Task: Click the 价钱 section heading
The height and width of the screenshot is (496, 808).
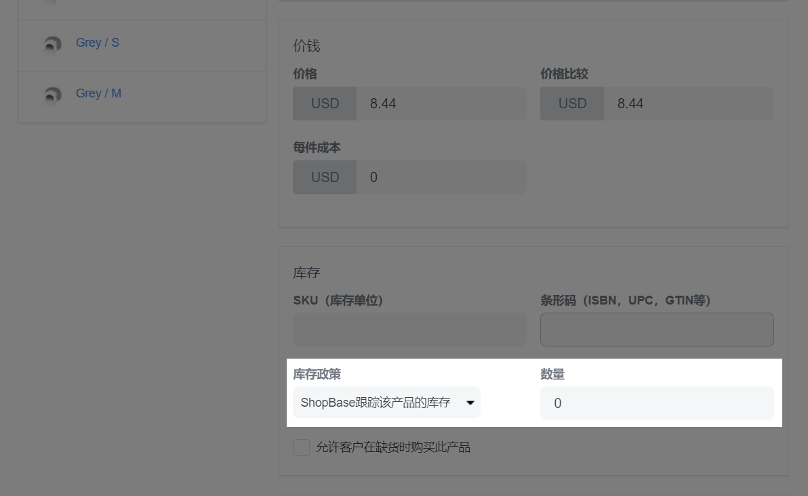Action: click(x=306, y=46)
